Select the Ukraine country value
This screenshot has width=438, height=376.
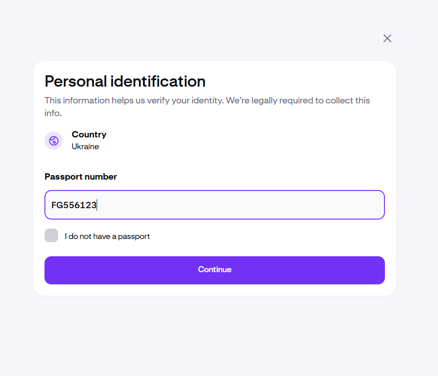pyautogui.click(x=85, y=146)
